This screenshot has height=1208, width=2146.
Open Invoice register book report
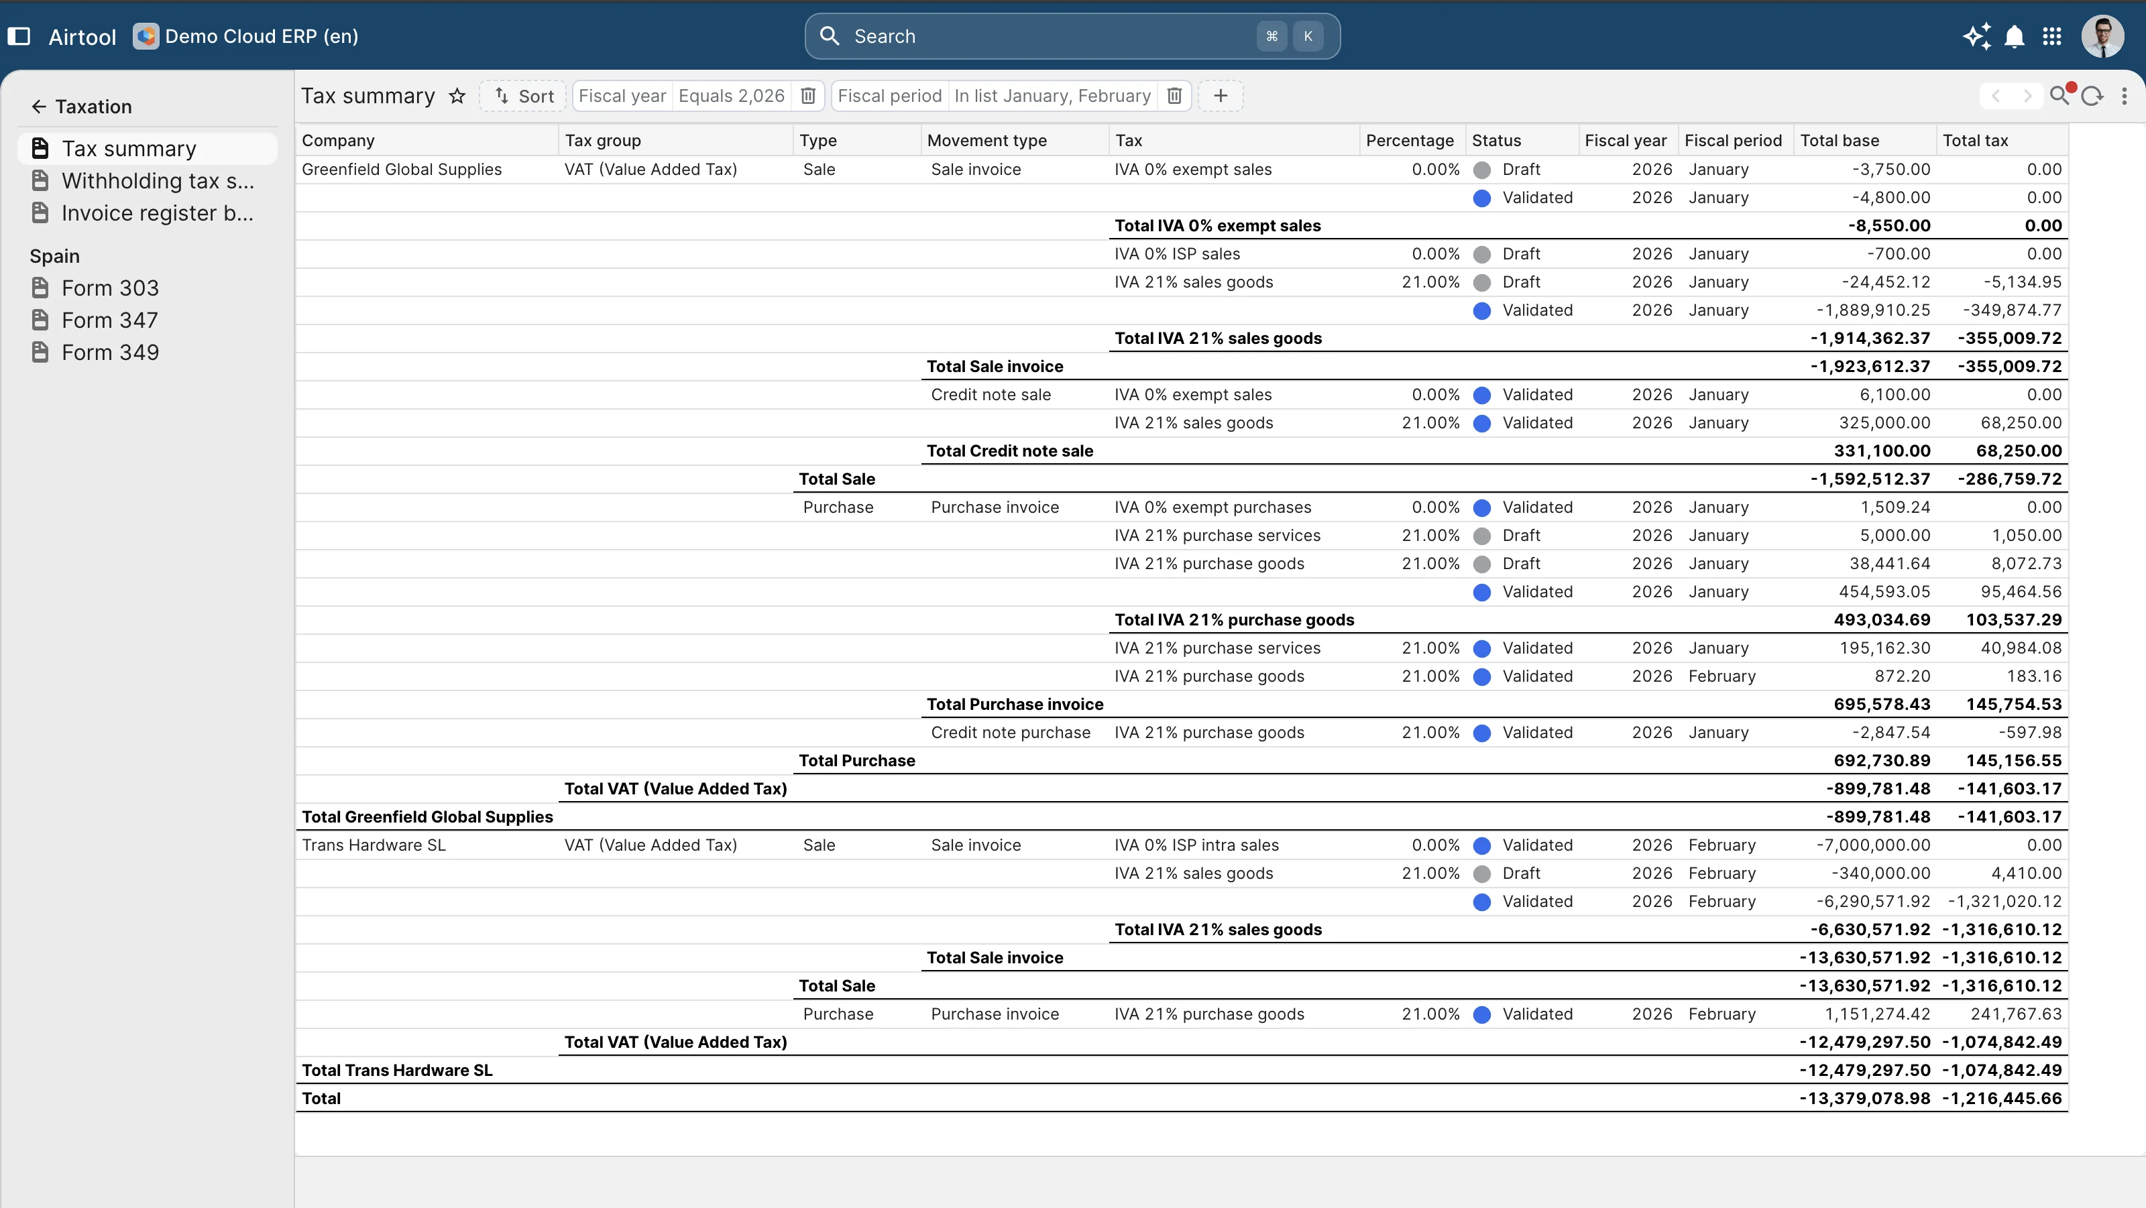coord(148,213)
